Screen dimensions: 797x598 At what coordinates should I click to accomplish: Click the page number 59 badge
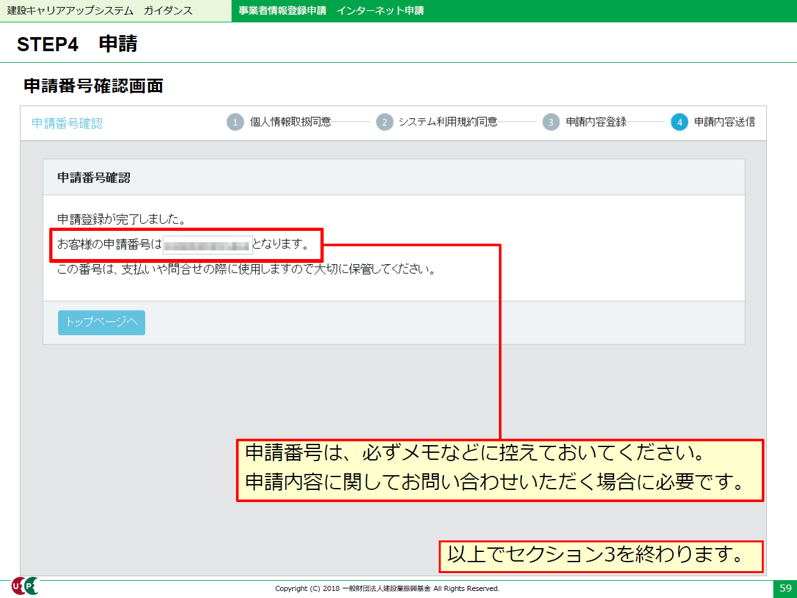coord(785,588)
